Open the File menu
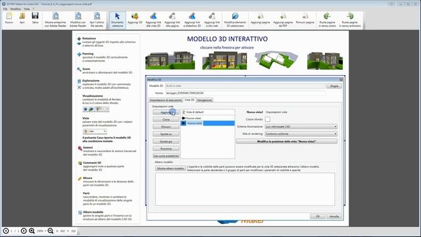Viewport: 421px width, 237px height. tap(5, 9)
